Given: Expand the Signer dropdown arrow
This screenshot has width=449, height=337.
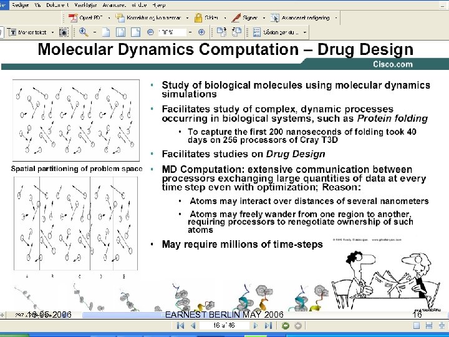Looking at the screenshot, I should [264, 17].
